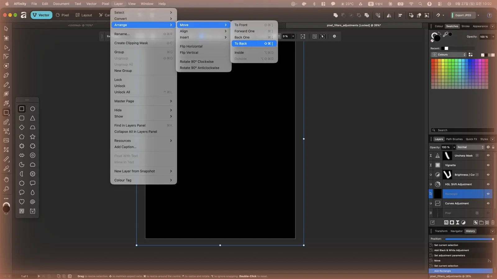Image resolution: width=497 pixels, height=279 pixels.
Task: Choose the Triangle shape tool
Action: (x=33, y=118)
